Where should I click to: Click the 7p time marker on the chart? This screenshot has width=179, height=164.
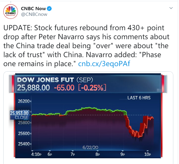click(x=73, y=154)
